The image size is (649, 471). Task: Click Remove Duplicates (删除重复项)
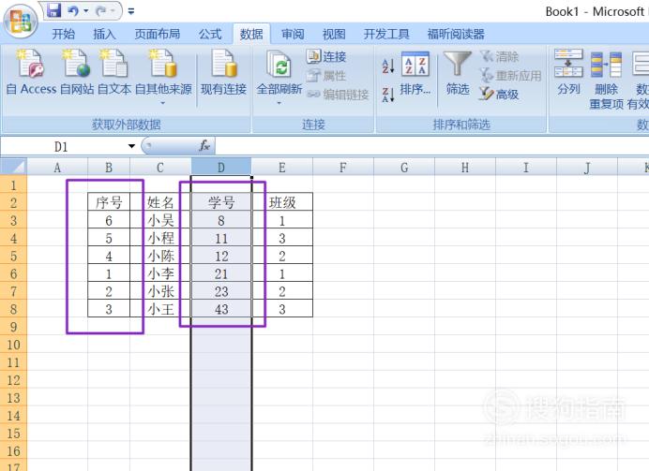tap(607, 80)
